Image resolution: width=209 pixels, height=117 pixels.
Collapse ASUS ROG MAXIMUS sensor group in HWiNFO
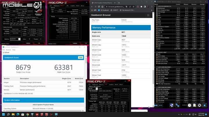click(x=155, y=6)
